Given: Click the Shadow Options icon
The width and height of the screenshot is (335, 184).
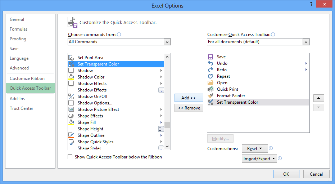Looking at the screenshot, I should pos(71,103).
